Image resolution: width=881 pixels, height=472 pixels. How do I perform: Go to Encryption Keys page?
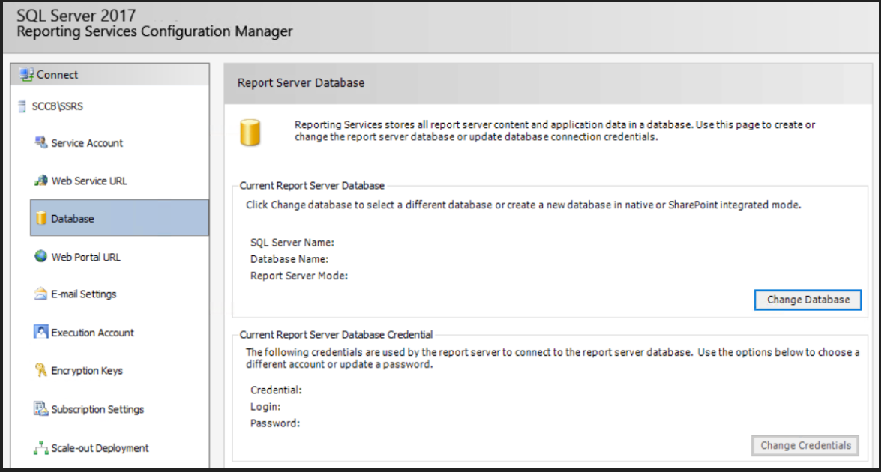pos(87,371)
